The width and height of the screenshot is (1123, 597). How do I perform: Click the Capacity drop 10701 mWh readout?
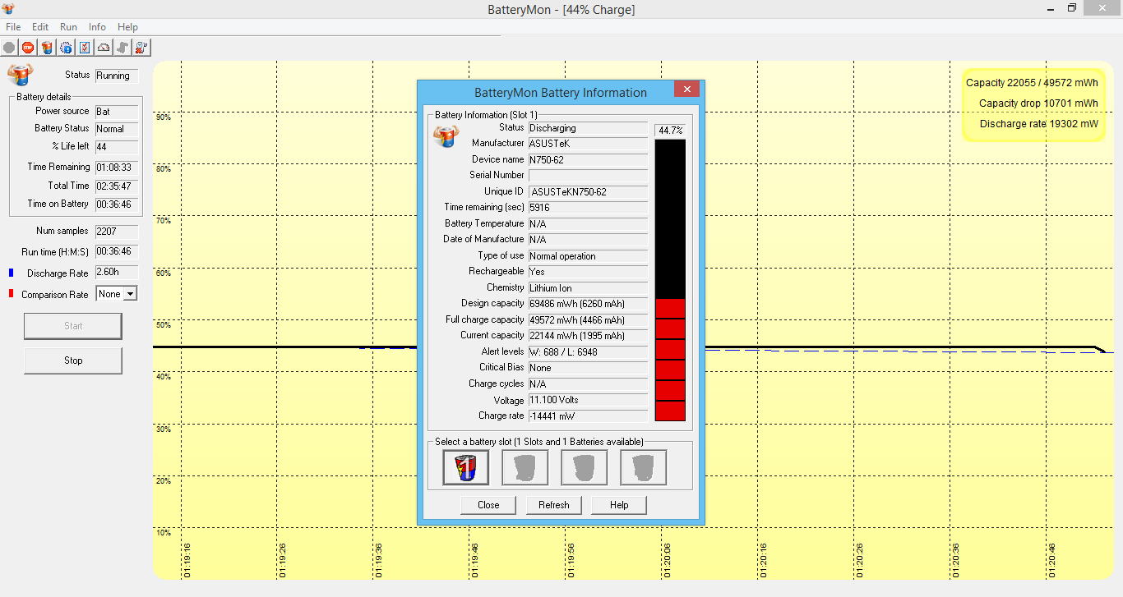(x=1038, y=103)
